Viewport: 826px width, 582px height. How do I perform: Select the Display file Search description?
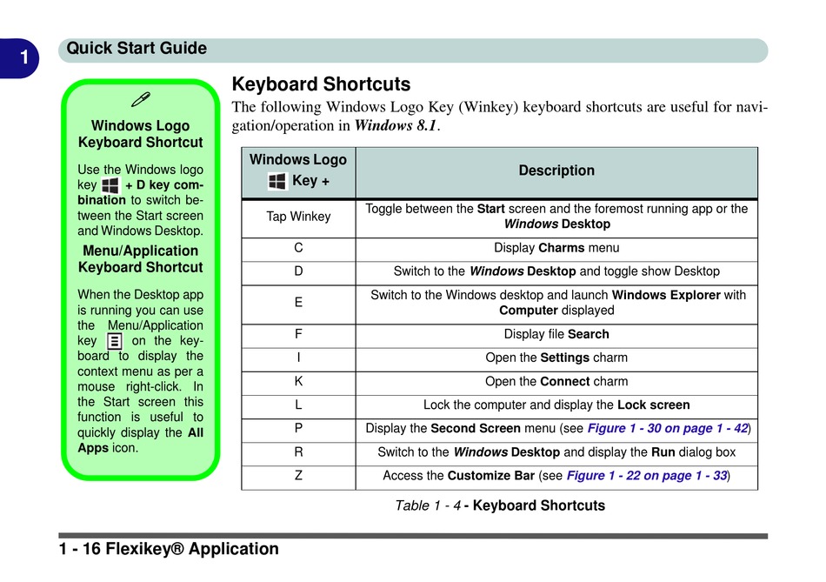click(556, 334)
